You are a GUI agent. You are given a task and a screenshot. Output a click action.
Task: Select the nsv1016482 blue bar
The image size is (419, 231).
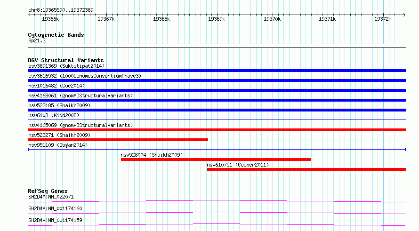click(217, 90)
